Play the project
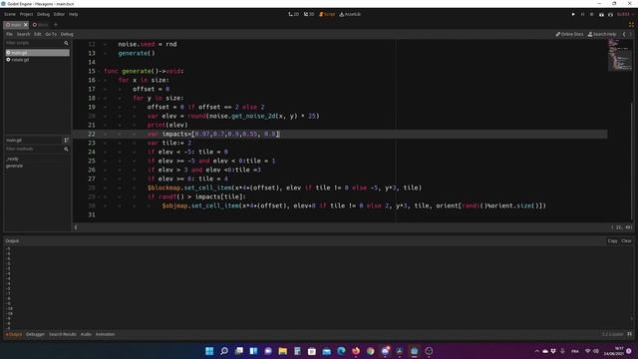The image size is (638, 359). pos(573,14)
